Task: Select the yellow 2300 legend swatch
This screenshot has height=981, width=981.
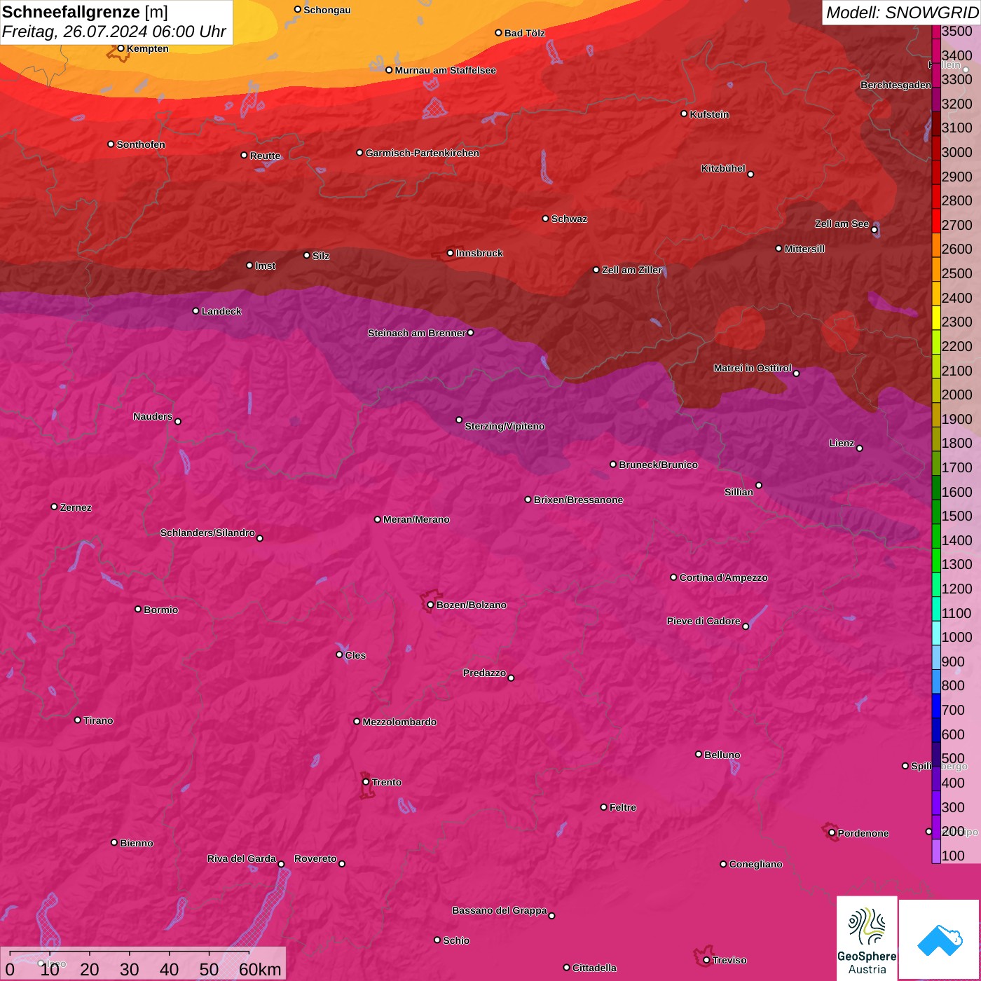Action: pos(936,317)
